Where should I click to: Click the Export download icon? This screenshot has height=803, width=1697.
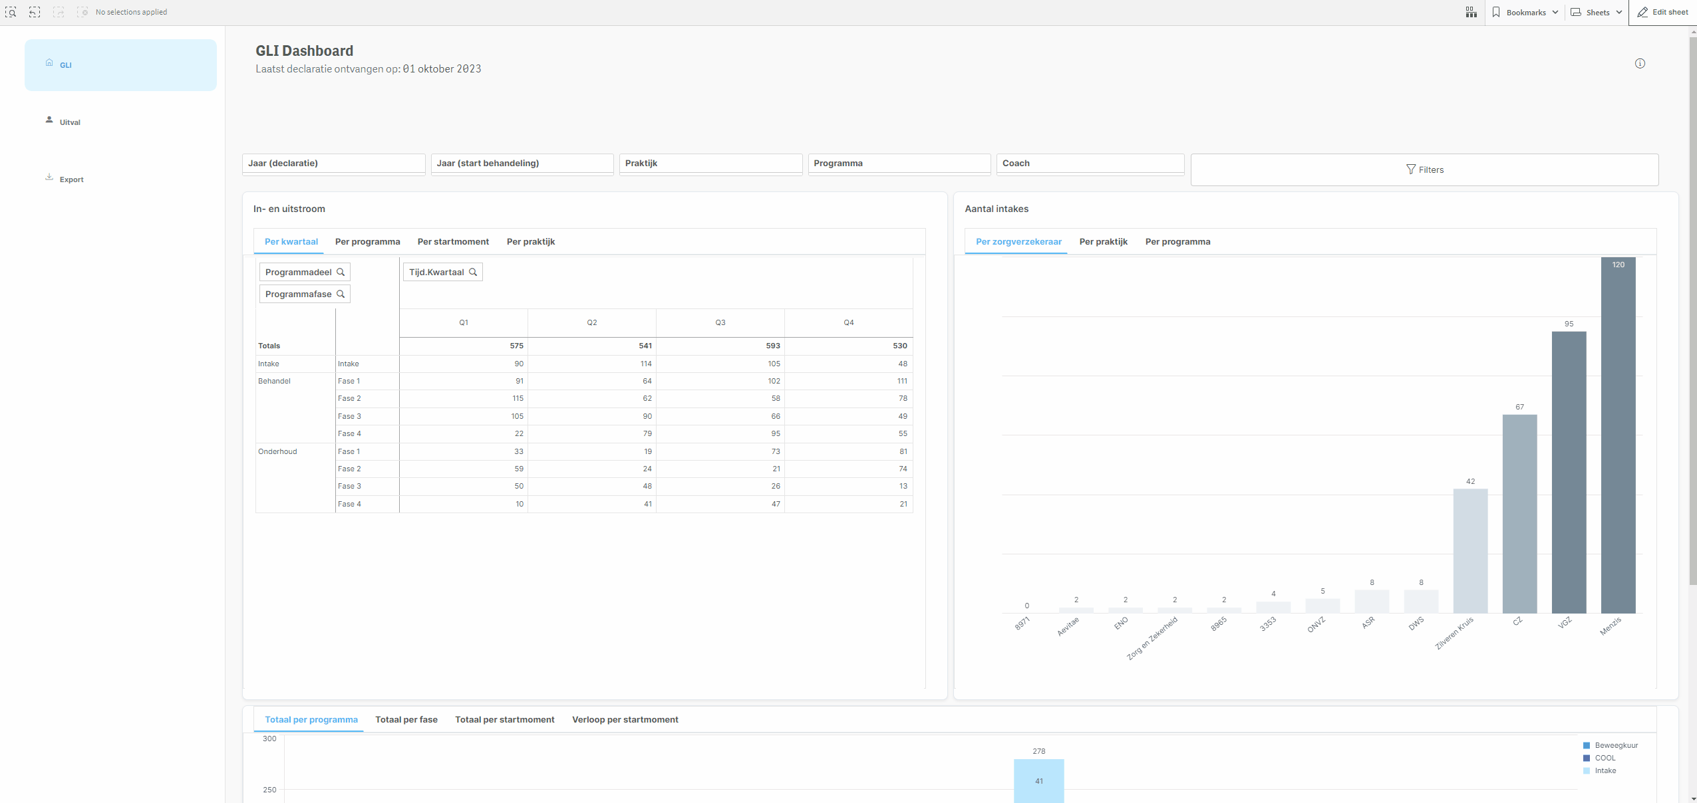[x=49, y=177]
